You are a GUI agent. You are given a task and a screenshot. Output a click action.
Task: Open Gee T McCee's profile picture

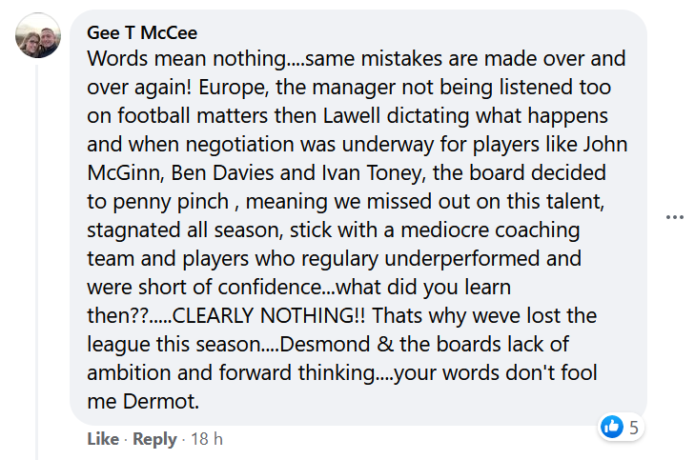point(38,35)
